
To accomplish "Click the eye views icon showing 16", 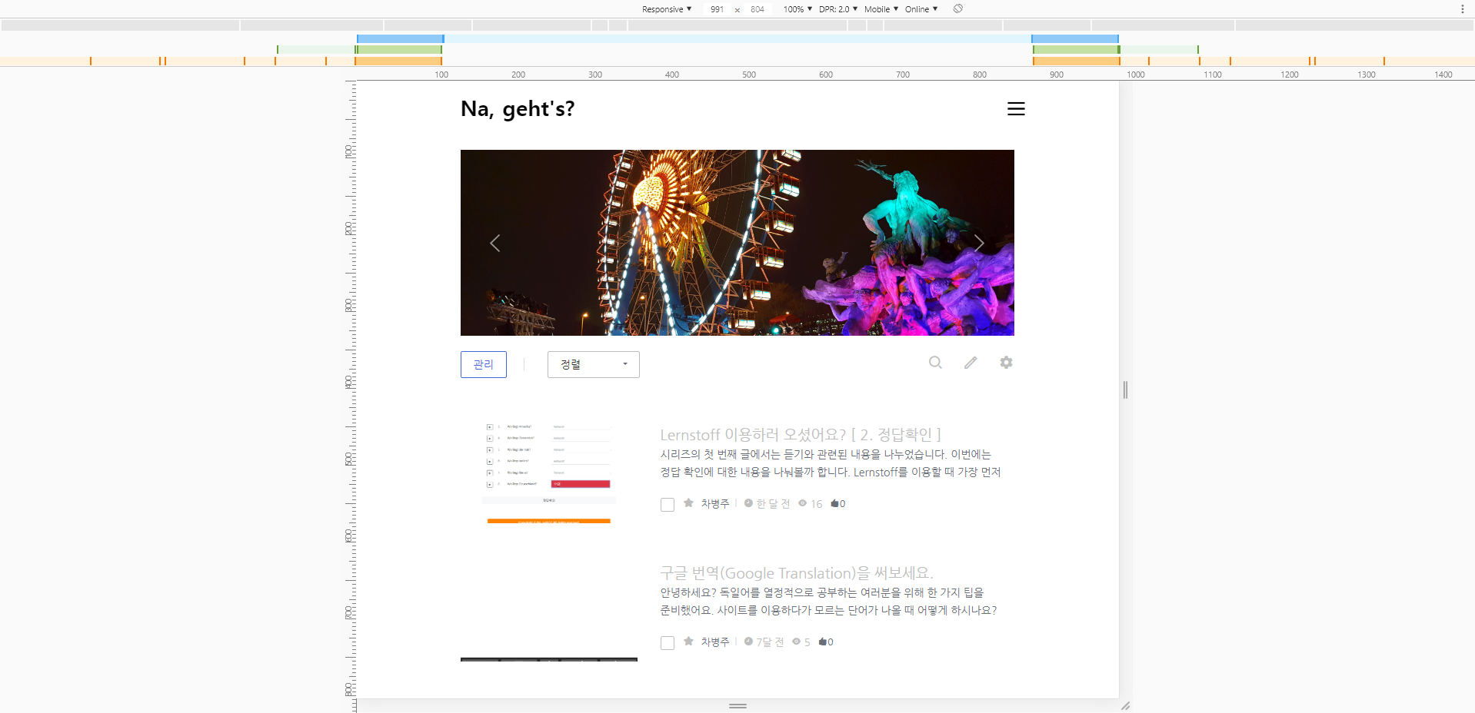I will click(802, 503).
